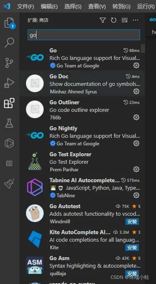Open manage gear for Go Doc extension
The width and height of the screenshot is (156, 284).
click(136, 91)
